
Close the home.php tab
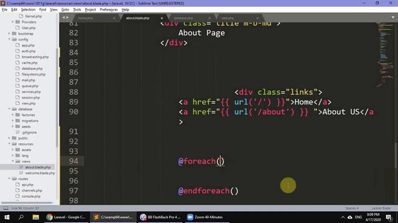pos(114,18)
